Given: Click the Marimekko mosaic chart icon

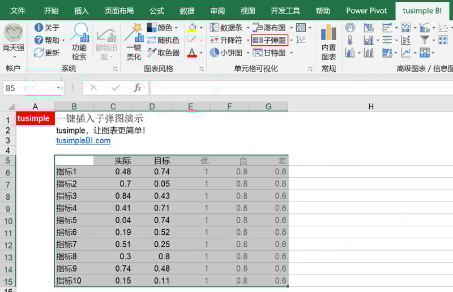Looking at the screenshot, I should [x=424, y=53].
